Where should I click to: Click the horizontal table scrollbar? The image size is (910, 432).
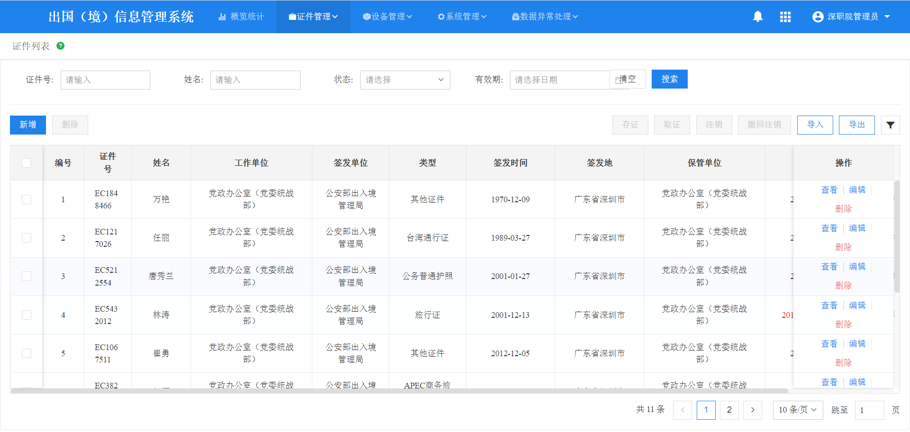point(398,391)
